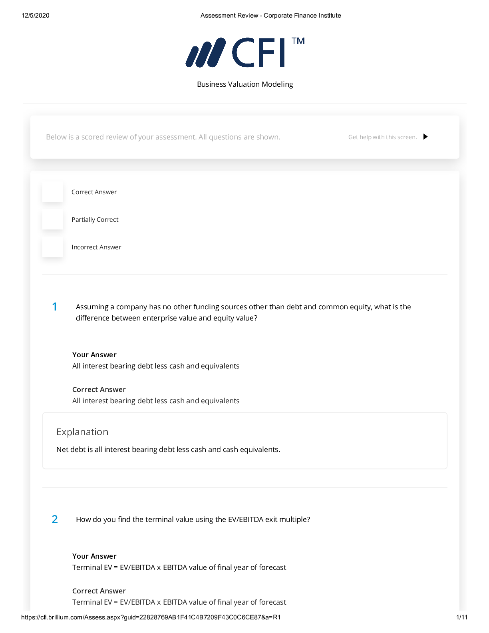The width and height of the screenshot is (489, 633).
Task: Click the Business Valuation Modeling title
Action: (x=245, y=84)
